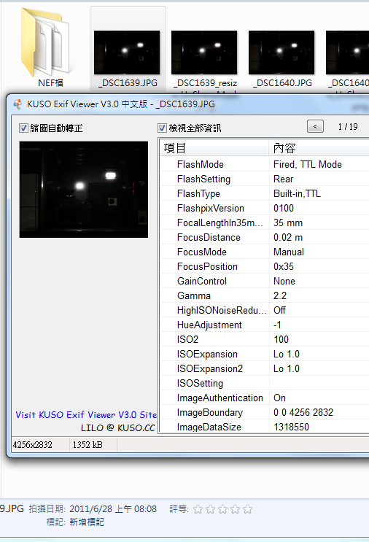Toggle the 檢視全部資訊 checkbox
Image resolution: width=369 pixels, height=542 pixels.
coord(162,128)
